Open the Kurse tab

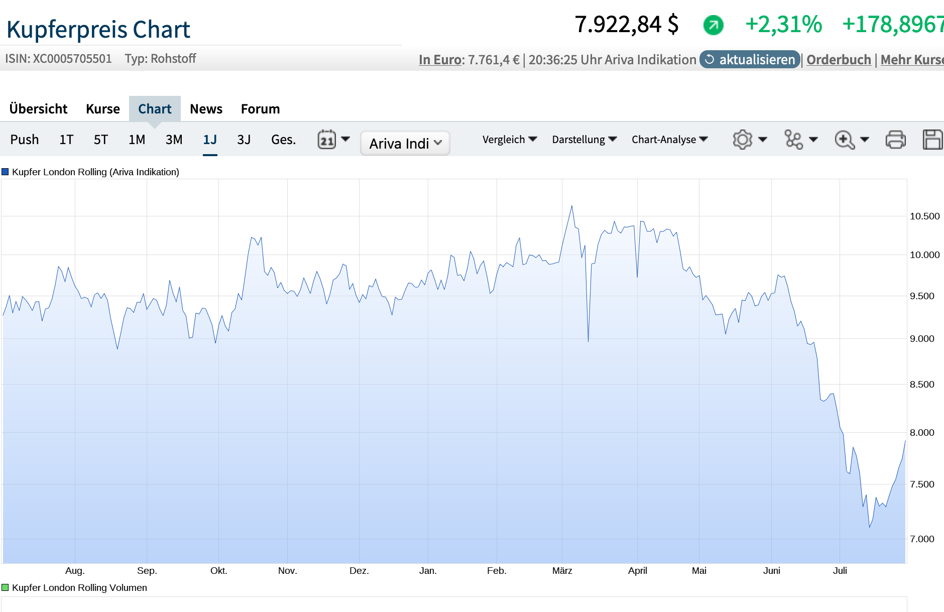pos(103,108)
